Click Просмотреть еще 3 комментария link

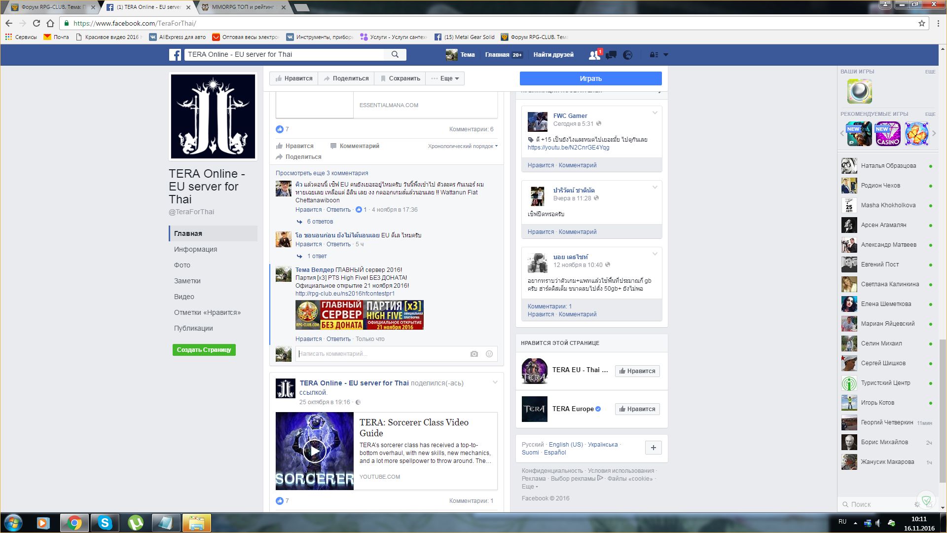322,173
